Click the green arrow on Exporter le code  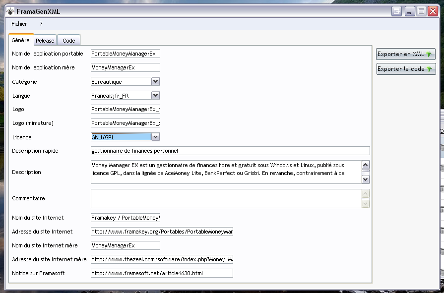[429, 69]
